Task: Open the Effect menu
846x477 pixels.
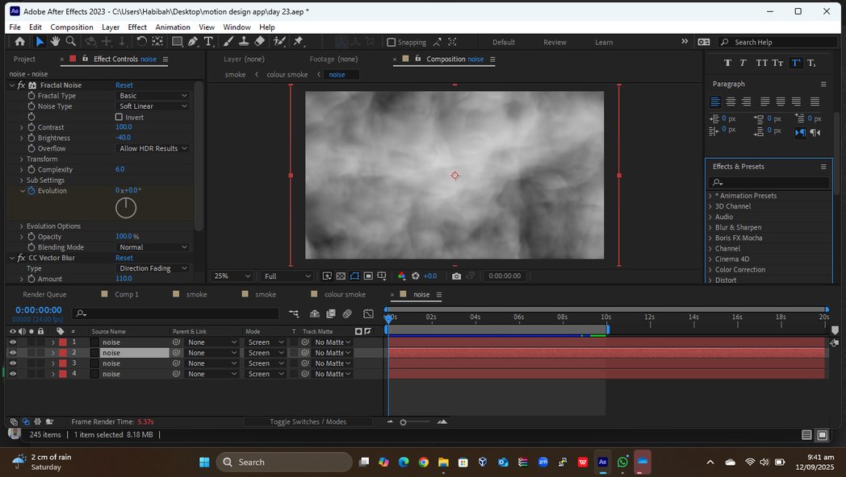Action: click(137, 27)
